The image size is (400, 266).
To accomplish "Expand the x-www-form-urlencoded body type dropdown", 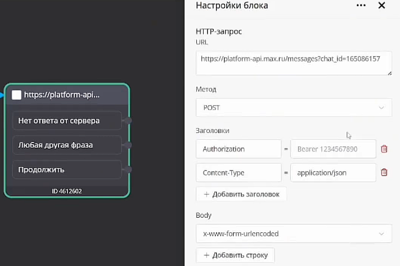I will click(294, 233).
